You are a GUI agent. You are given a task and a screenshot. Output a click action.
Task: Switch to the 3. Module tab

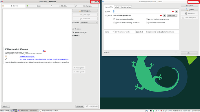(x=62, y=6)
